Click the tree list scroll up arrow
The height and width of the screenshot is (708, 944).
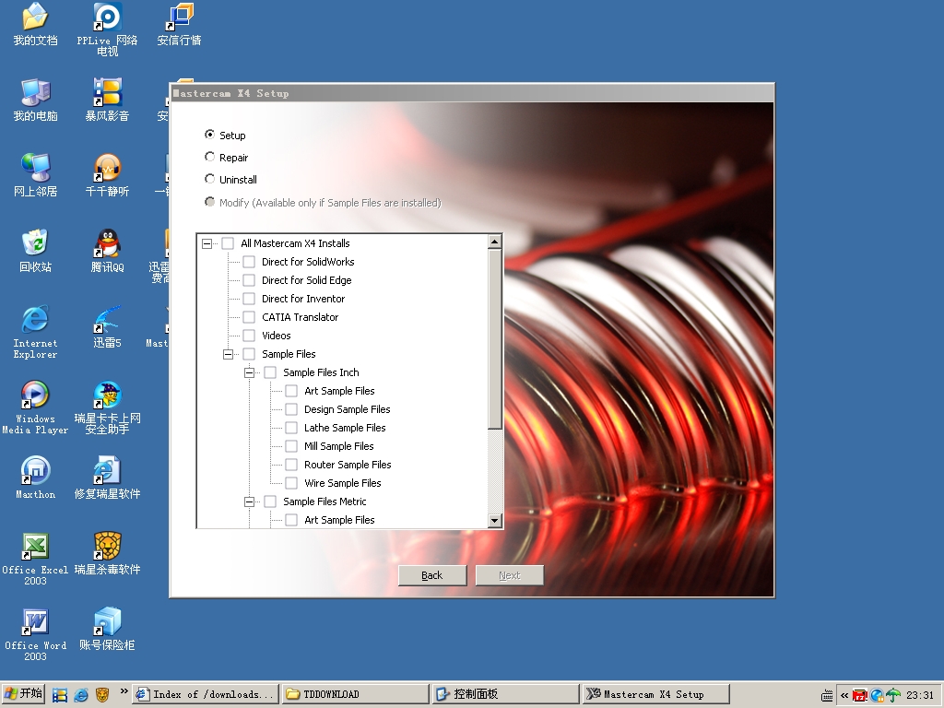click(x=495, y=242)
